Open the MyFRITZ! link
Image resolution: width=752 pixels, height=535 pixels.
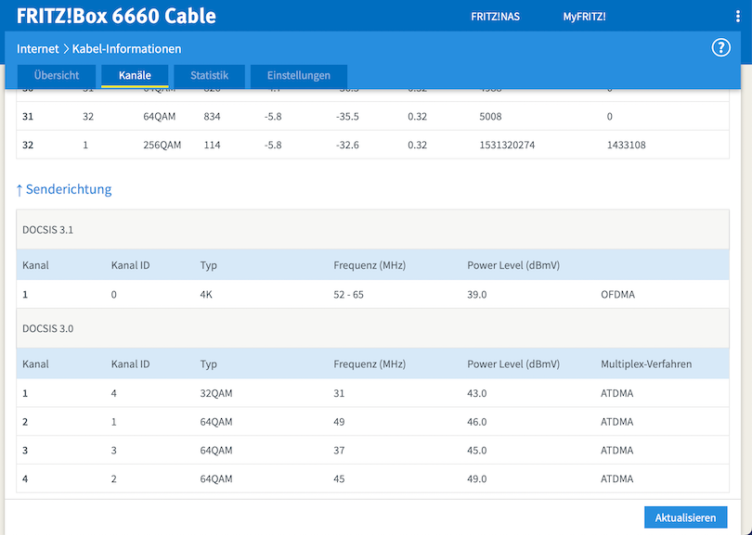click(584, 17)
